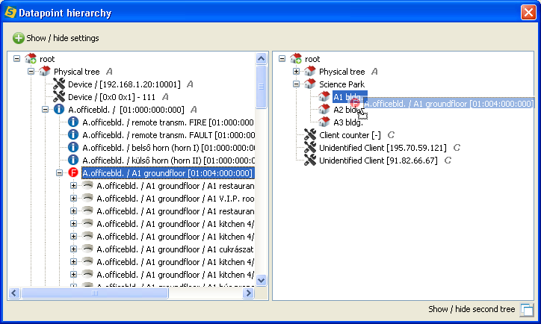Collapse the Science Park node
Screen dimensions: 541x324
297,84
